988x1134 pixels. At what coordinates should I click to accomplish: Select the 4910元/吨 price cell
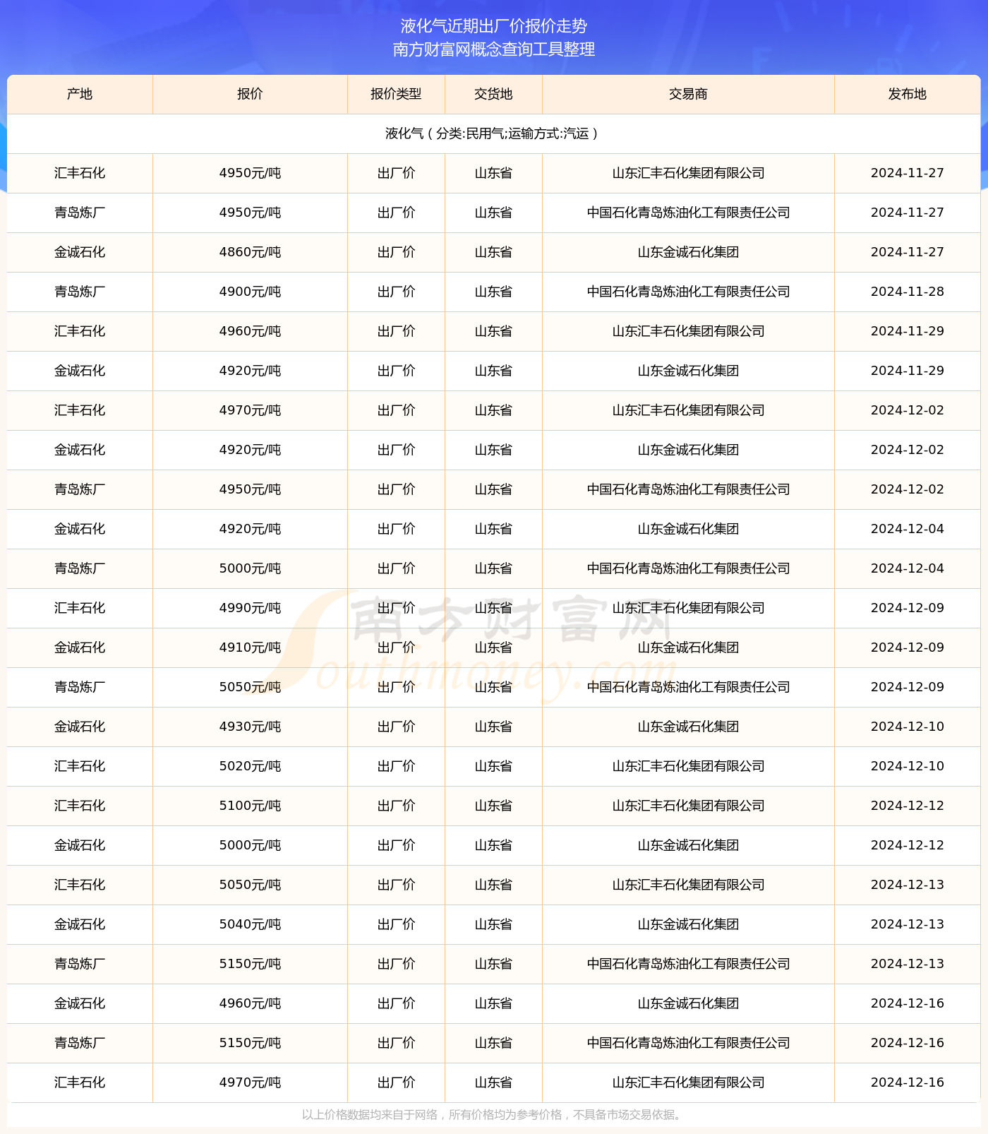point(250,647)
